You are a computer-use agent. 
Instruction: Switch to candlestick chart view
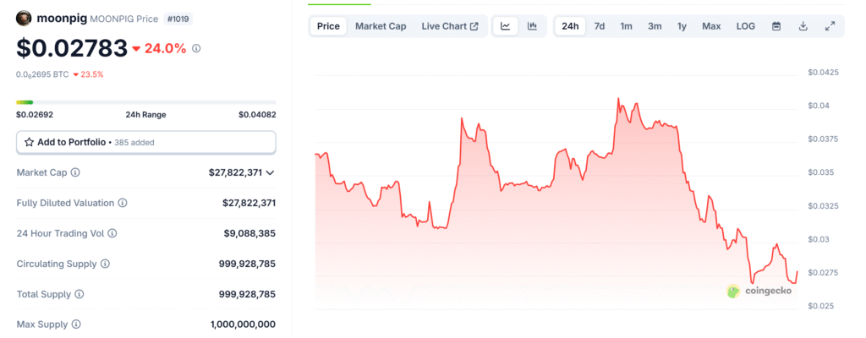tap(532, 26)
